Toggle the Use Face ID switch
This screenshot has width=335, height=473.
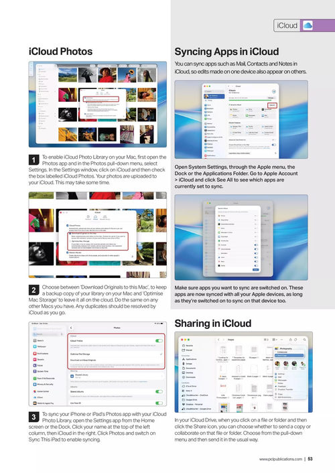tap(159, 403)
